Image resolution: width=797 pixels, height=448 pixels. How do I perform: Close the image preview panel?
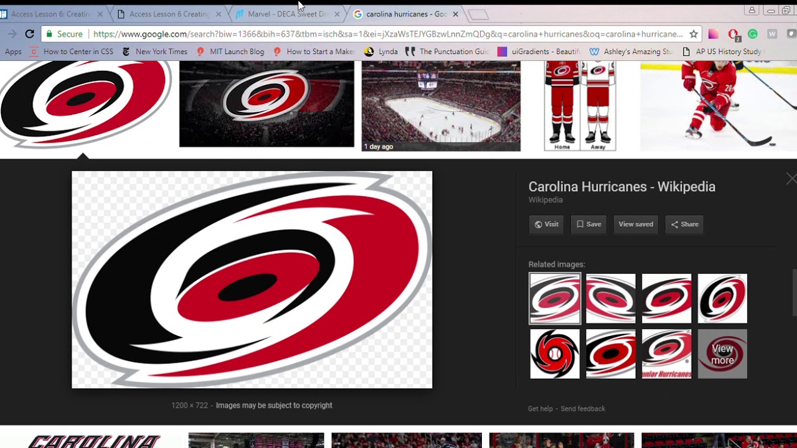tap(791, 179)
